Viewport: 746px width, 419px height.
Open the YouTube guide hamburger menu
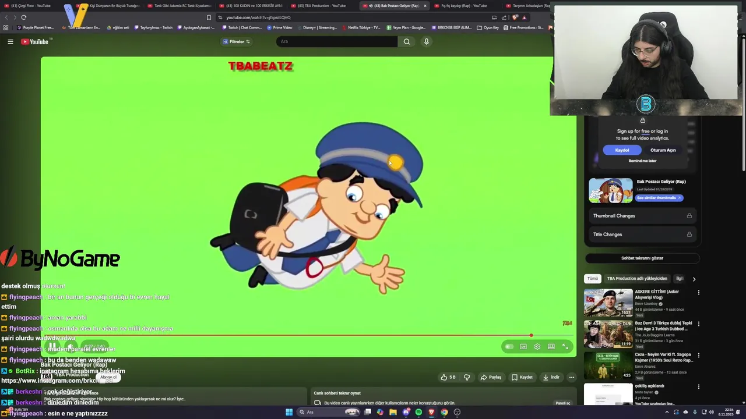(x=10, y=41)
